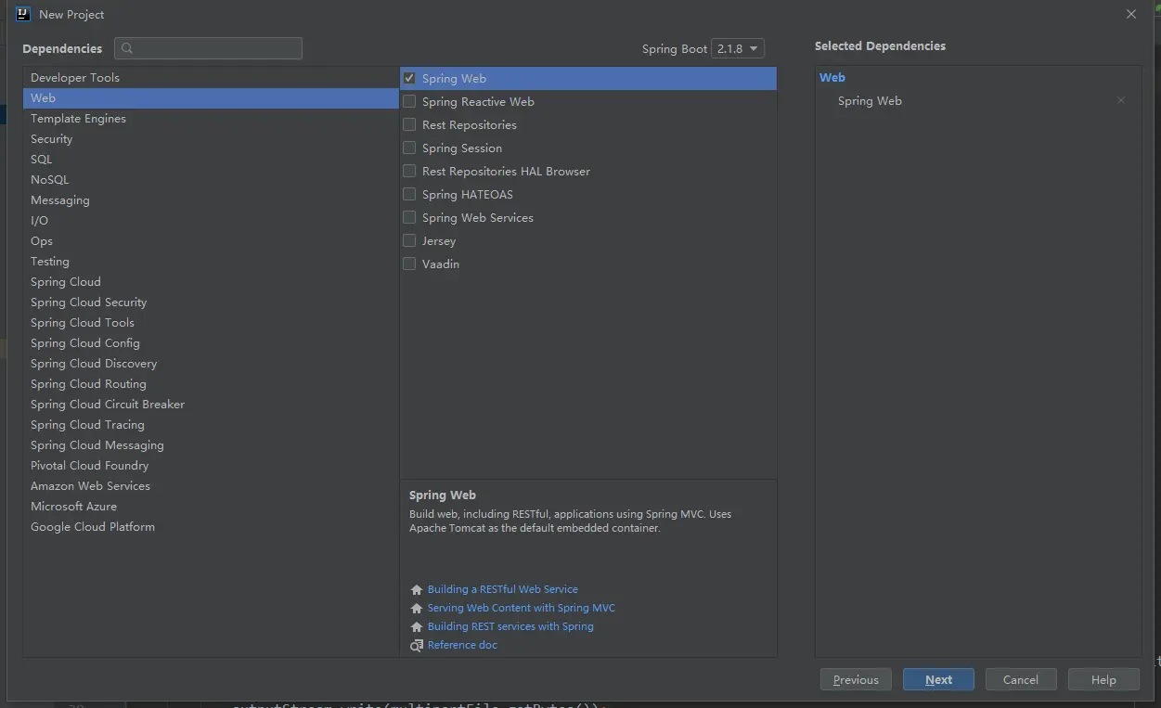Choose the Microsoft Azure category
Image resolution: width=1161 pixels, height=708 pixels.
tap(211, 507)
